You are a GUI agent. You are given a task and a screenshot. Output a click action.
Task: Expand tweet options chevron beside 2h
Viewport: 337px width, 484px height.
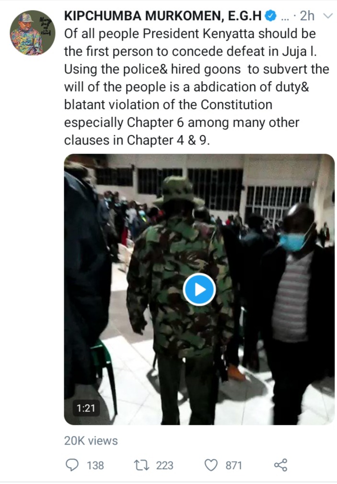click(x=327, y=16)
